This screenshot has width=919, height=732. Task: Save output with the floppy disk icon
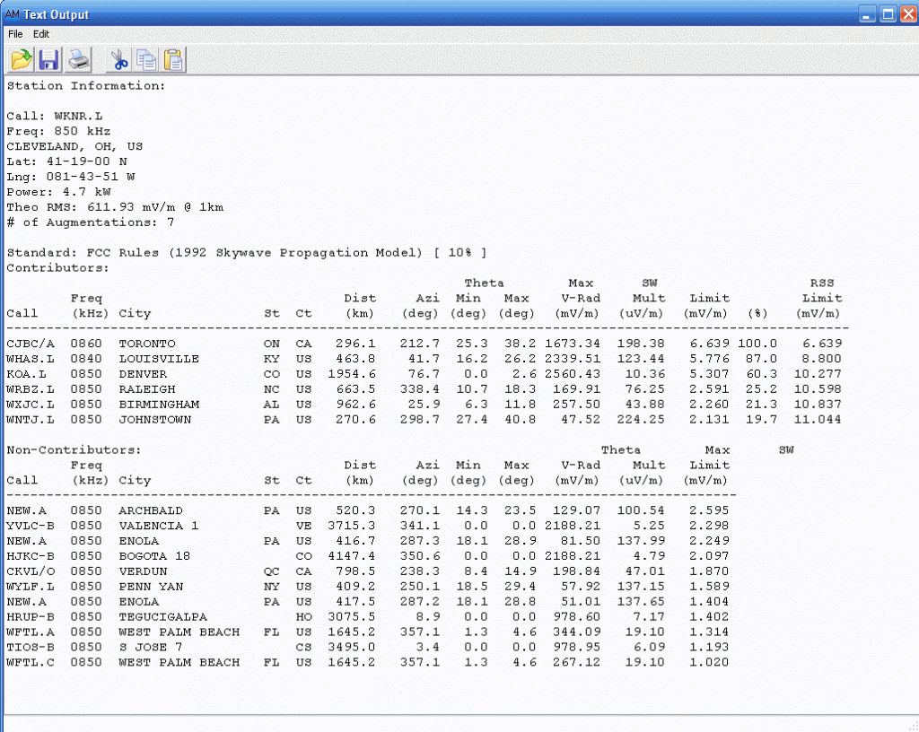pos(48,60)
